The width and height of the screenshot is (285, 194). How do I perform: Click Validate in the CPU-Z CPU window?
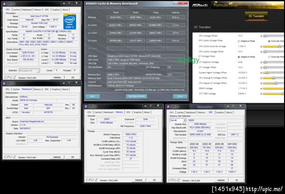[x=57, y=77]
